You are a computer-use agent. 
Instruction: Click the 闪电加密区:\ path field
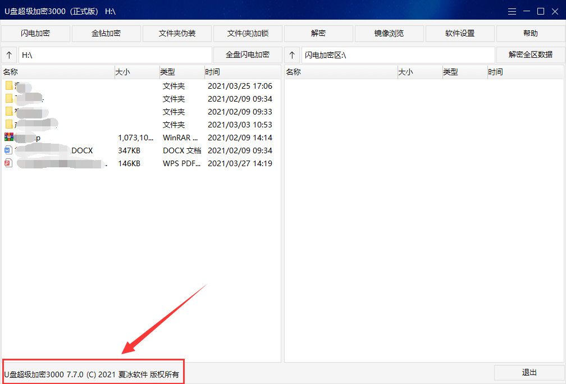[398, 55]
